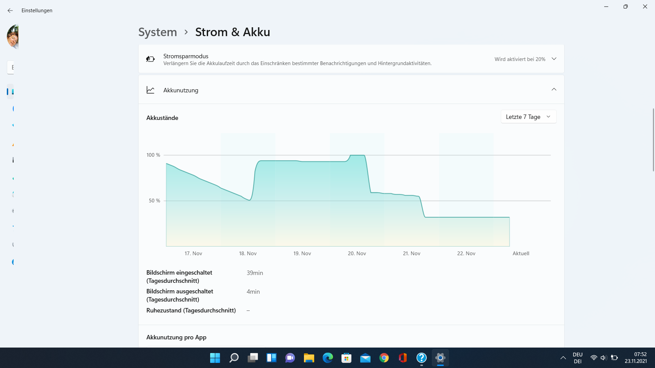Launch Microsoft Edge from taskbar
The width and height of the screenshot is (655, 368).
(328, 358)
